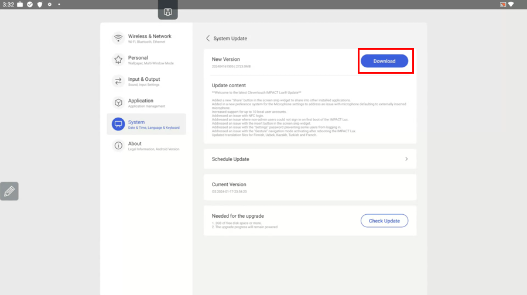Go back using System Update arrow
The width and height of the screenshot is (527, 295).
click(208, 39)
